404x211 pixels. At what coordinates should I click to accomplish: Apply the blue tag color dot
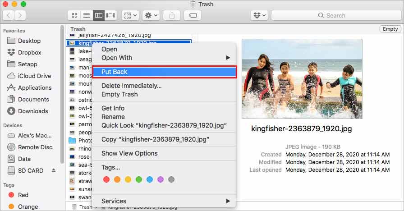[x=149, y=179]
